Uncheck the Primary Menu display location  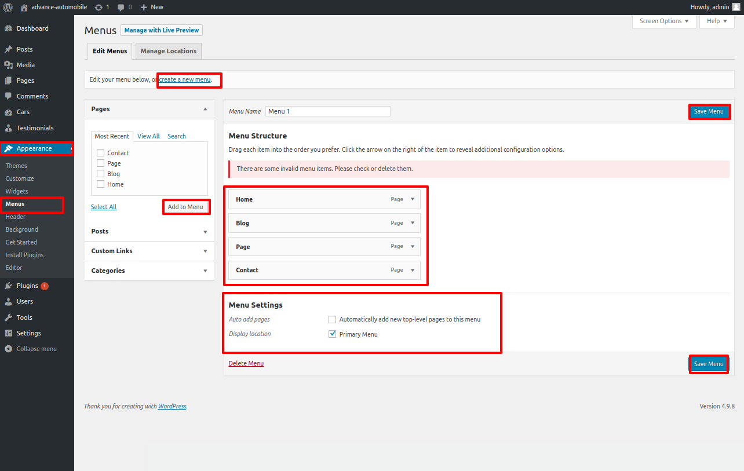click(333, 334)
